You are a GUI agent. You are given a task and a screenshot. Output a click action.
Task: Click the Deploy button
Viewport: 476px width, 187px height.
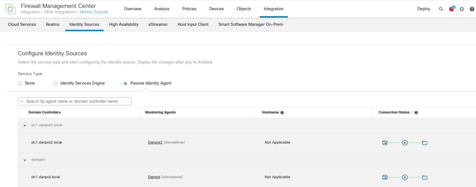(424, 9)
